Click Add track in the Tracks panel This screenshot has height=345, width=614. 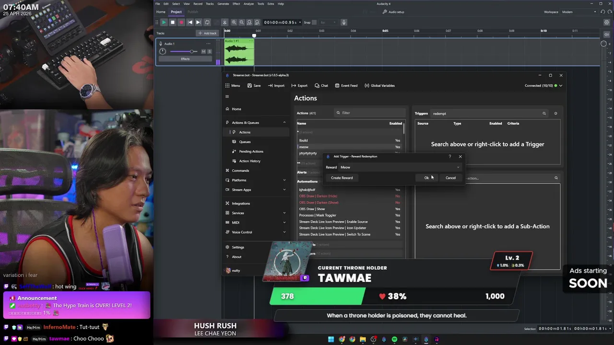207,33
